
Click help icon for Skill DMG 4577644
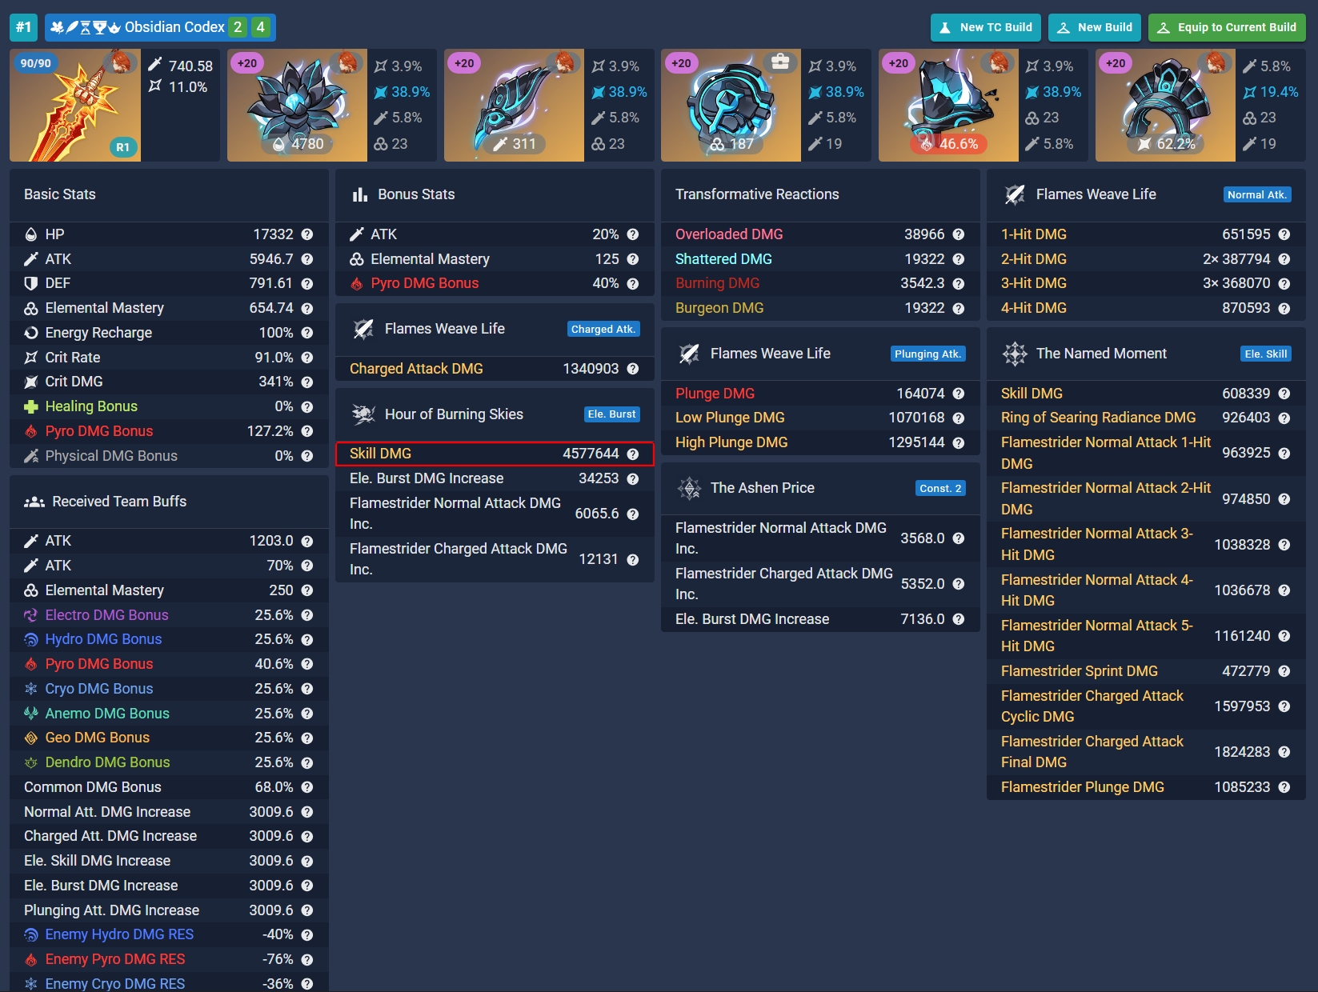[x=633, y=454]
